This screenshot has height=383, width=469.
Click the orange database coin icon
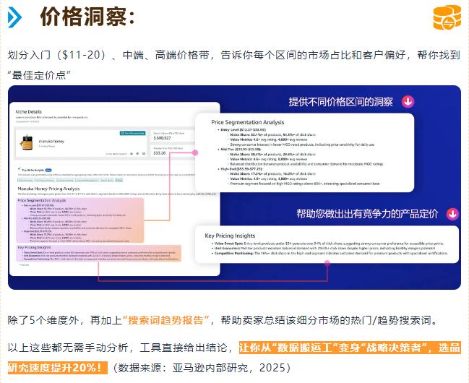click(x=446, y=18)
